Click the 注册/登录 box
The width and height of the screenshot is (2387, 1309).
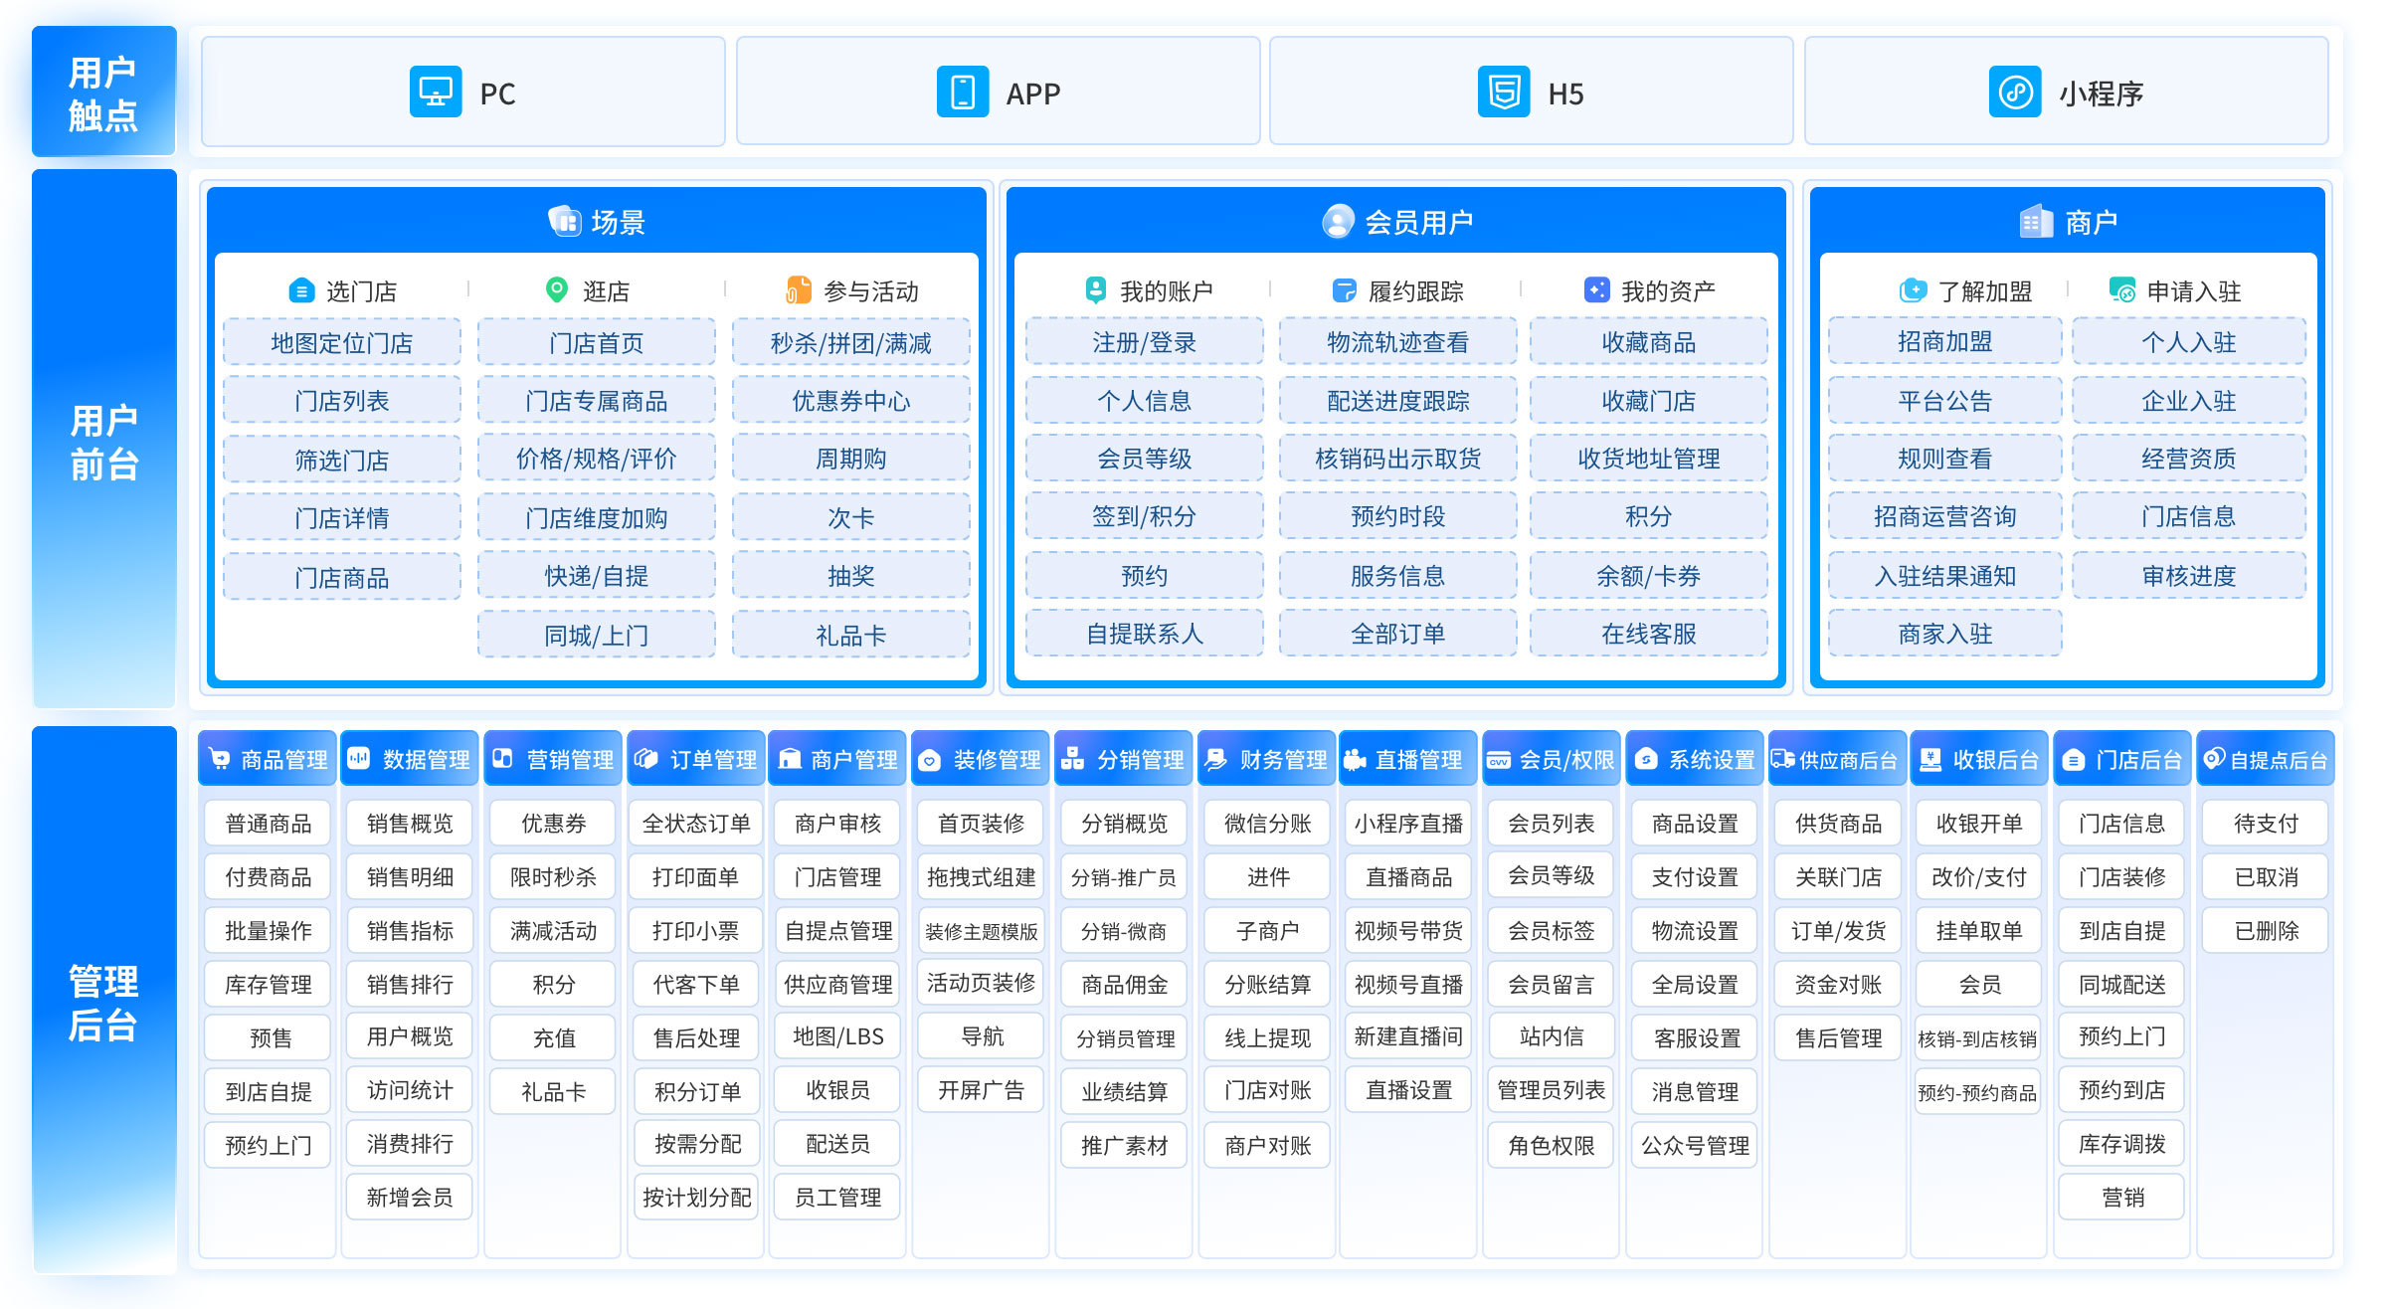pos(1145,342)
